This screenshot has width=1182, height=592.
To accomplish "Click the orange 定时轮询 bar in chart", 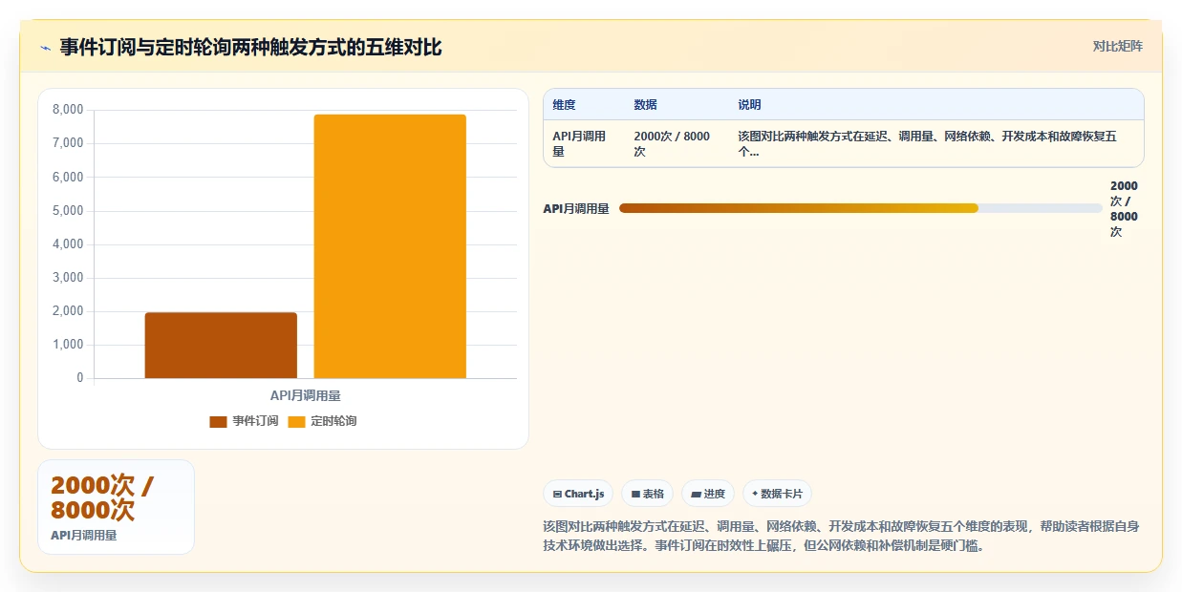I will pyautogui.click(x=390, y=246).
